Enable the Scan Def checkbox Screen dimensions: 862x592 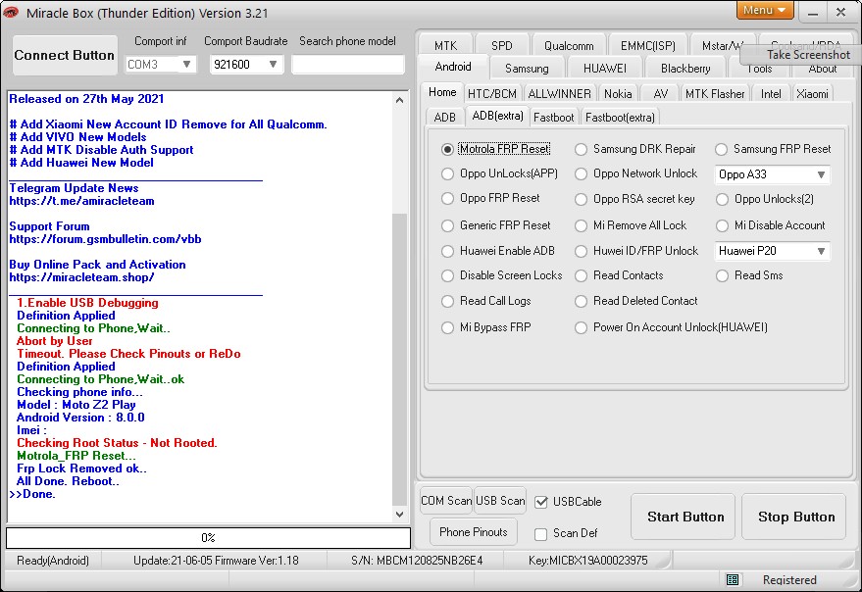[x=541, y=533]
